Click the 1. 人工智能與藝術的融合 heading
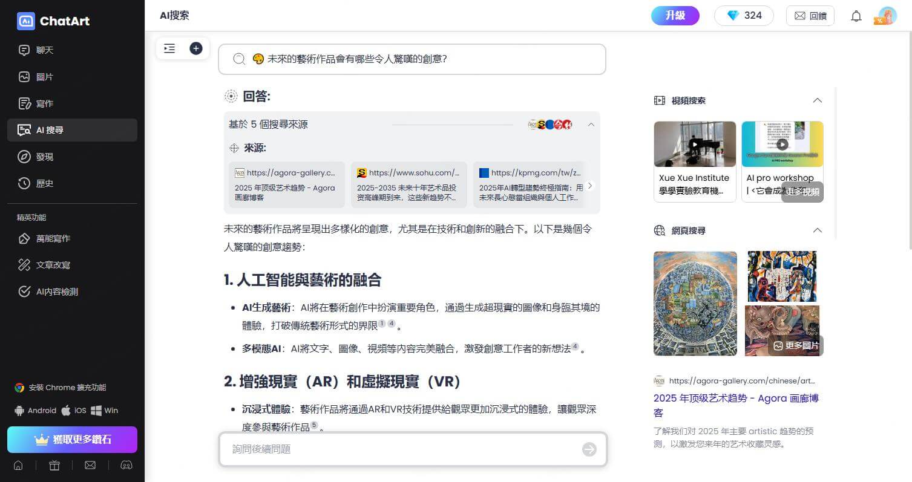Viewport: 912px width, 482px height. click(x=303, y=280)
